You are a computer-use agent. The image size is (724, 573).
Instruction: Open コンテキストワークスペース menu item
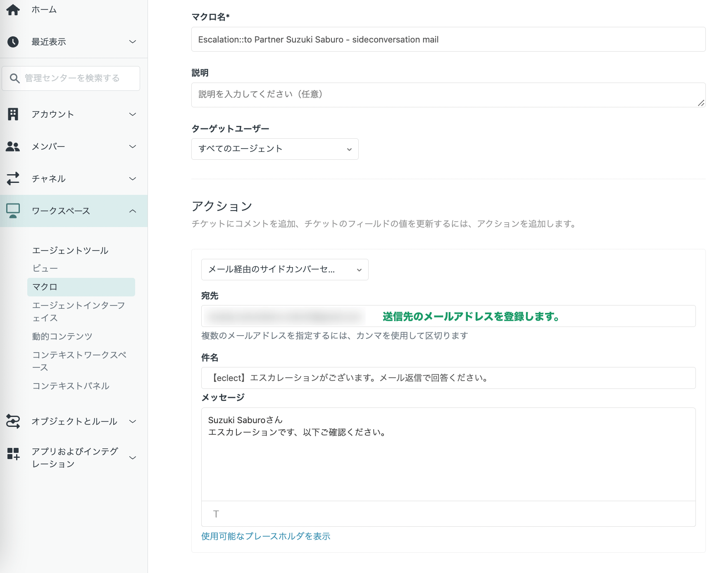pos(79,361)
